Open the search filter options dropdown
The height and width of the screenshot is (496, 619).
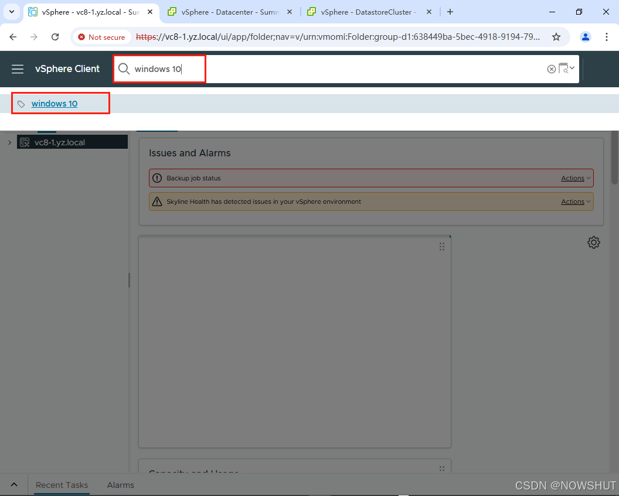click(566, 69)
